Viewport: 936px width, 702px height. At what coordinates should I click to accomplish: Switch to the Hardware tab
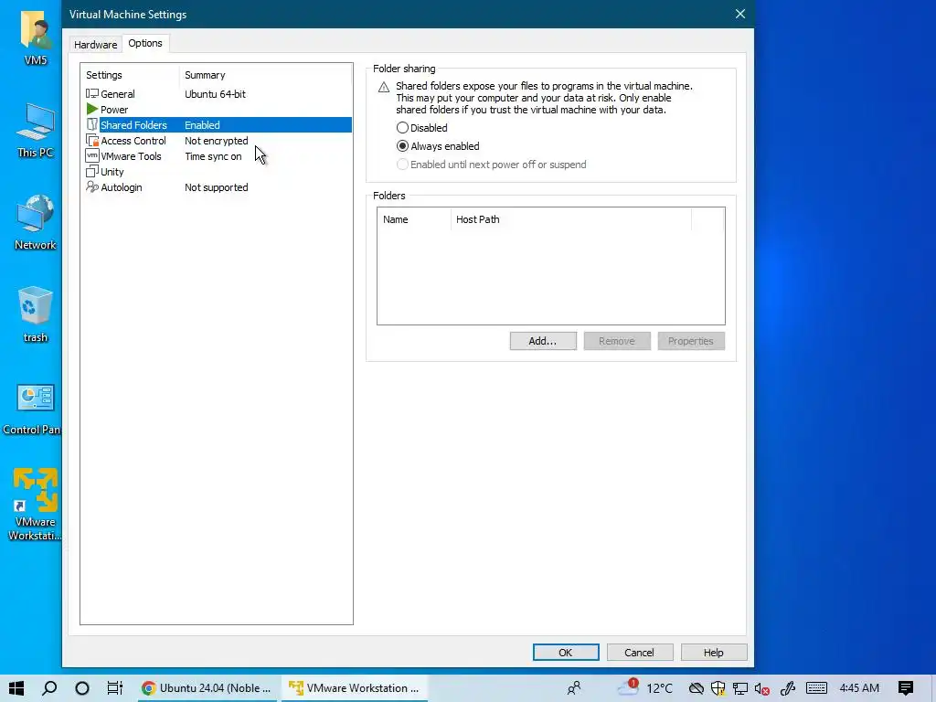pos(95,44)
